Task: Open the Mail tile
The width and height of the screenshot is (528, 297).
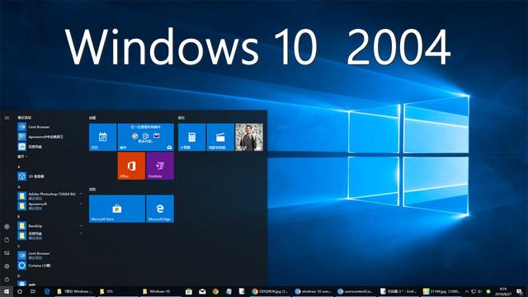Action: point(145,137)
